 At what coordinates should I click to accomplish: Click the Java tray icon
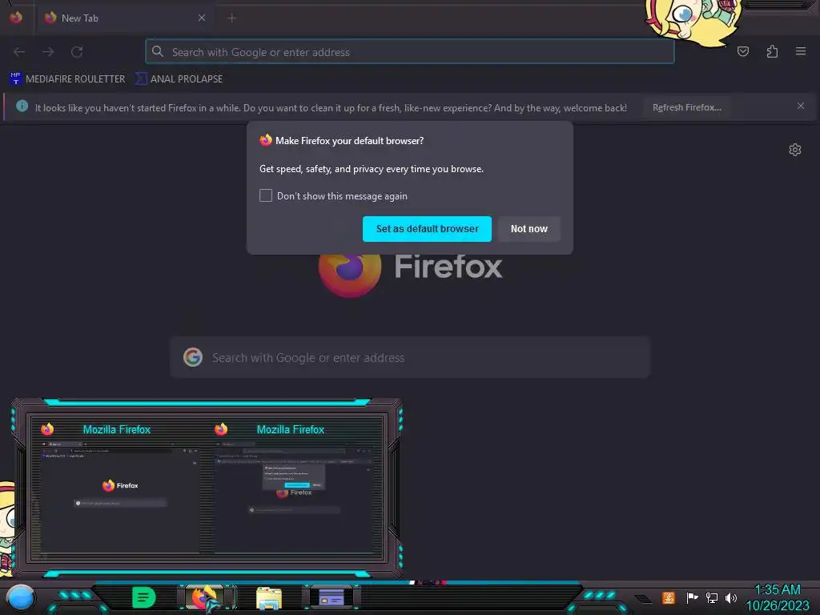(669, 597)
